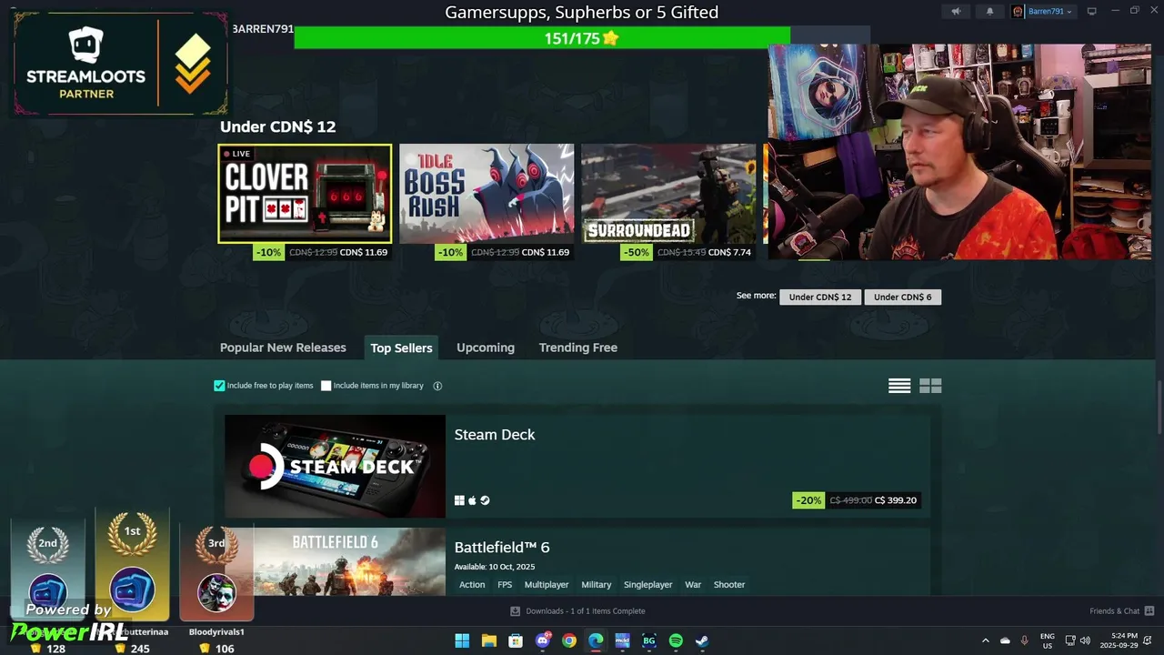This screenshot has height=655, width=1164.
Task: Select Top Sellers tab
Action: pos(401,348)
